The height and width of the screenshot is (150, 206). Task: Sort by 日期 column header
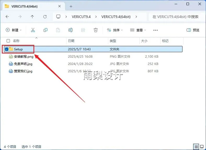coord(71,41)
